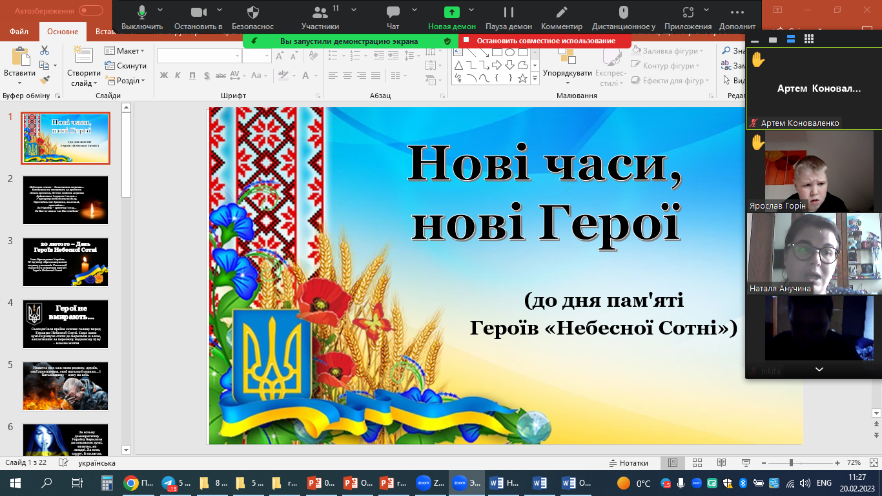Switch Zoom gallery grid view icon
Viewport: 882px width, 496px height.
click(808, 39)
